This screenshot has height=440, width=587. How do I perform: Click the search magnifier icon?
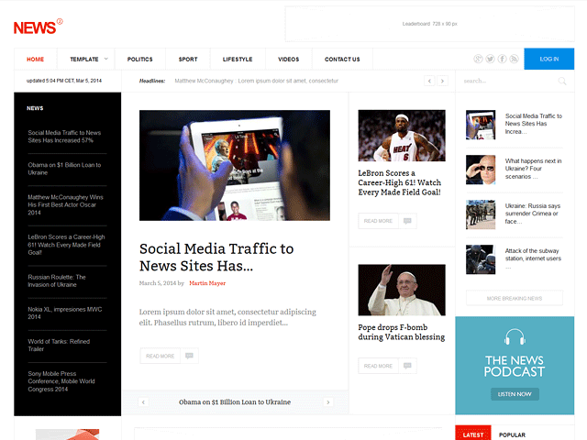562,81
